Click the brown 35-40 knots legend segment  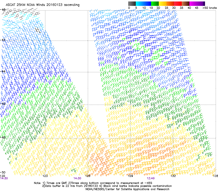tap(186, 4)
